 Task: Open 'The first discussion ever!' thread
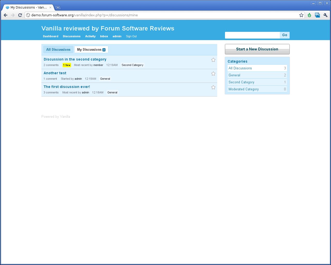click(x=67, y=87)
